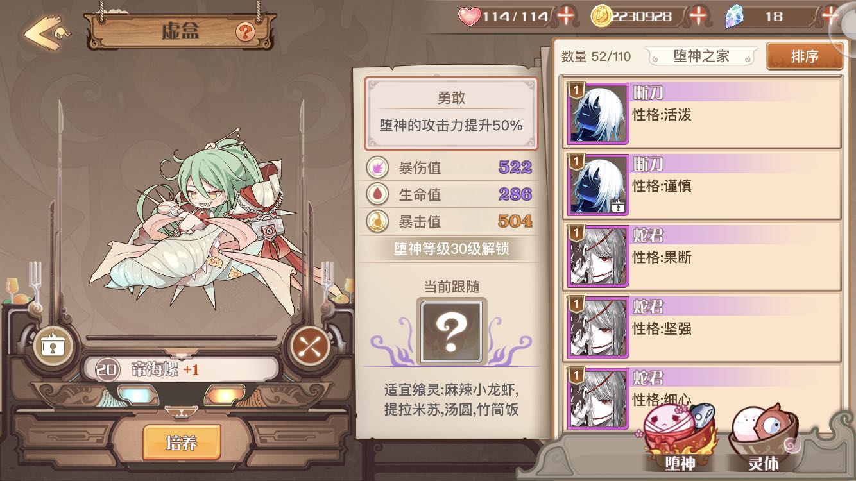Select 蛇君 with 性格:坚强
The height and width of the screenshot is (481, 856).
(x=703, y=327)
